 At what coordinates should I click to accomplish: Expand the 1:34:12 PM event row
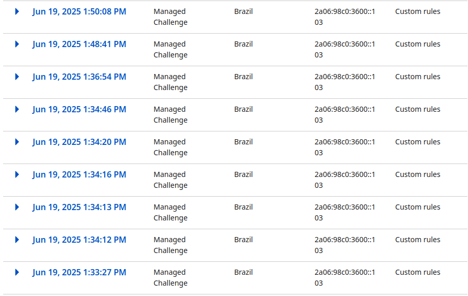(x=17, y=240)
